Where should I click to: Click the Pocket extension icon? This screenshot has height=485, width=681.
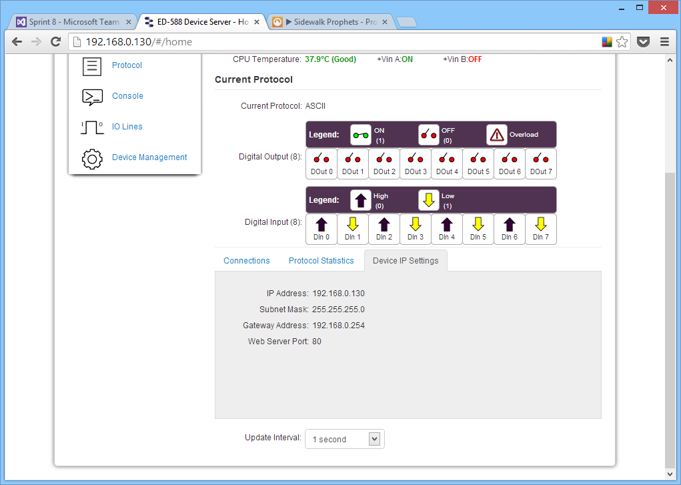pos(644,42)
